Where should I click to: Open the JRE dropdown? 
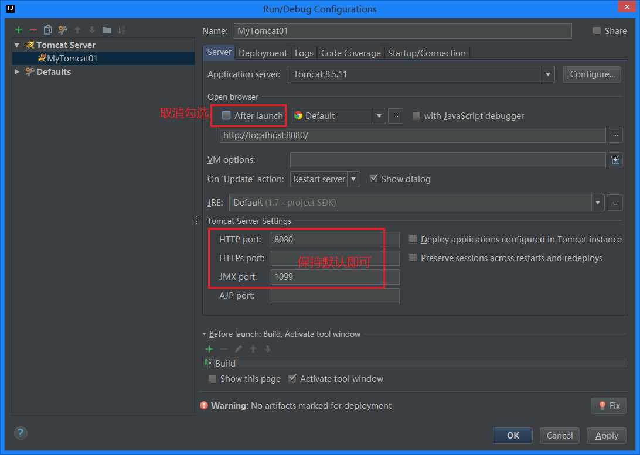pyautogui.click(x=598, y=203)
